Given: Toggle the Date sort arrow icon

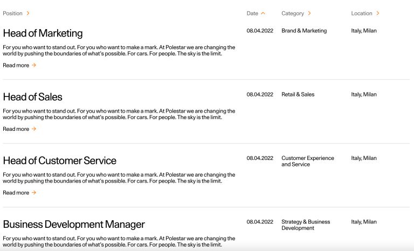Looking at the screenshot, I should 263,13.
